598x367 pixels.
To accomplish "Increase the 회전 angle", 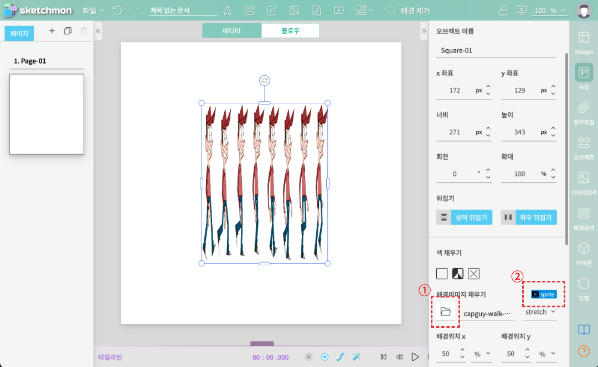I will coord(488,170).
